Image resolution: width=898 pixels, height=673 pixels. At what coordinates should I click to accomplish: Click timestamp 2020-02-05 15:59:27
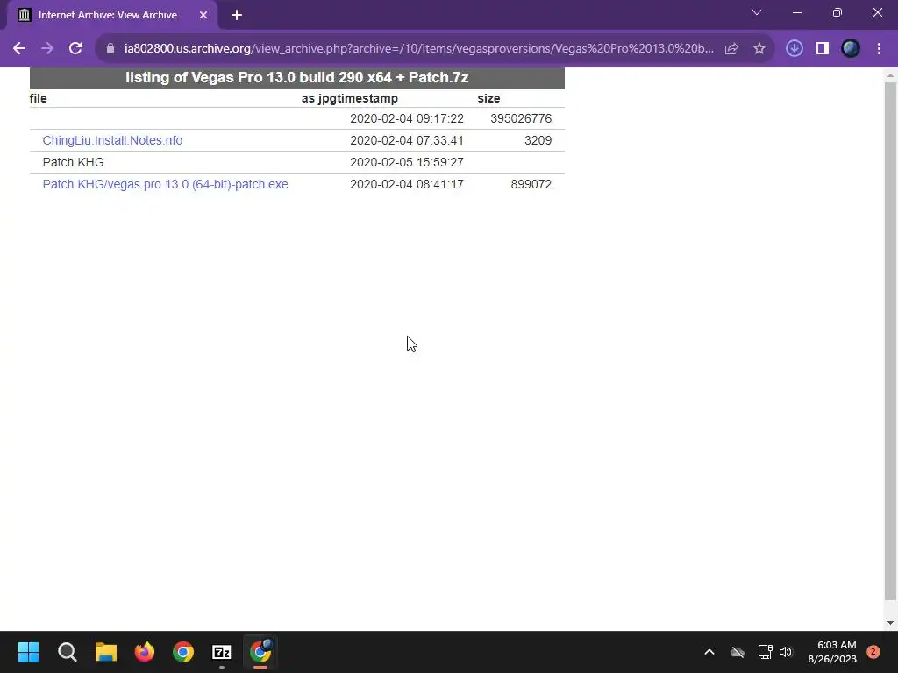point(407,162)
